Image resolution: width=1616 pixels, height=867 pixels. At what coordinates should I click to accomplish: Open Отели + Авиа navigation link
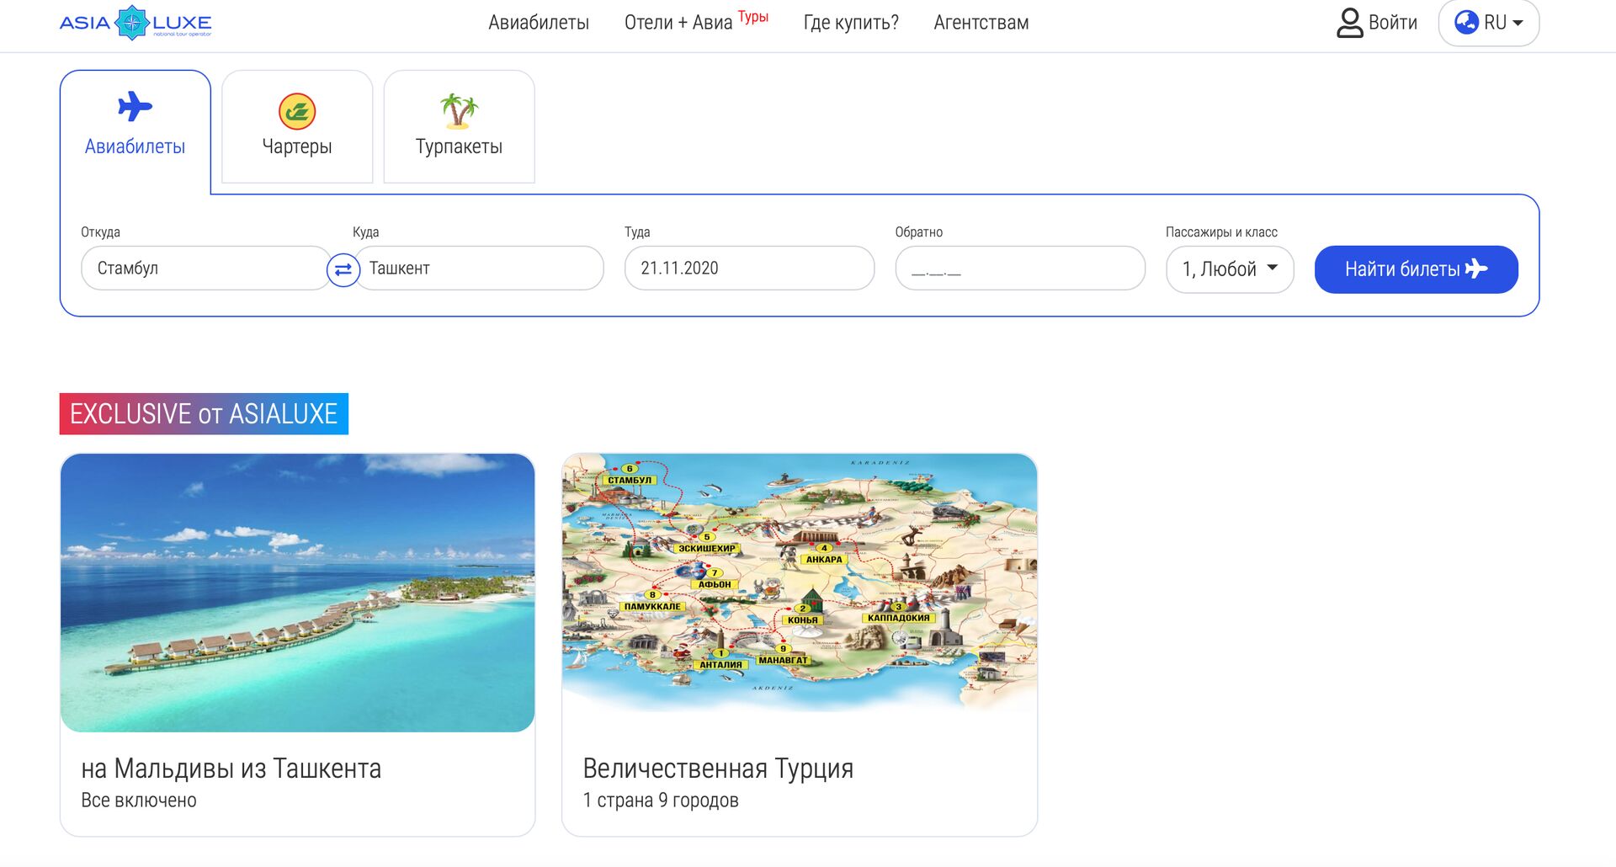(x=678, y=23)
